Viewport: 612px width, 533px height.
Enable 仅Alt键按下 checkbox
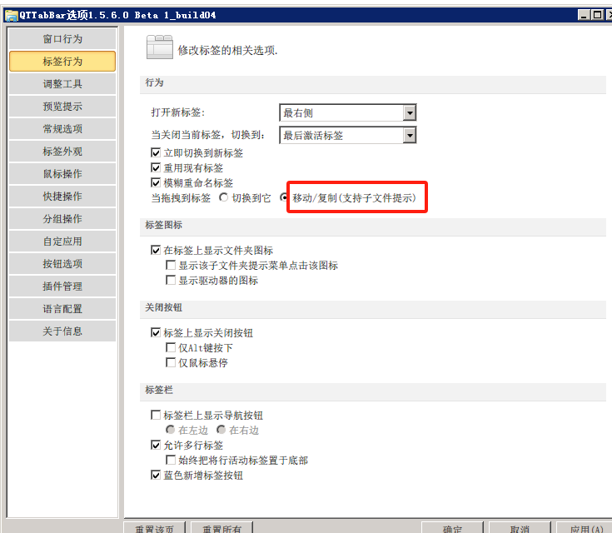pyautogui.click(x=171, y=347)
